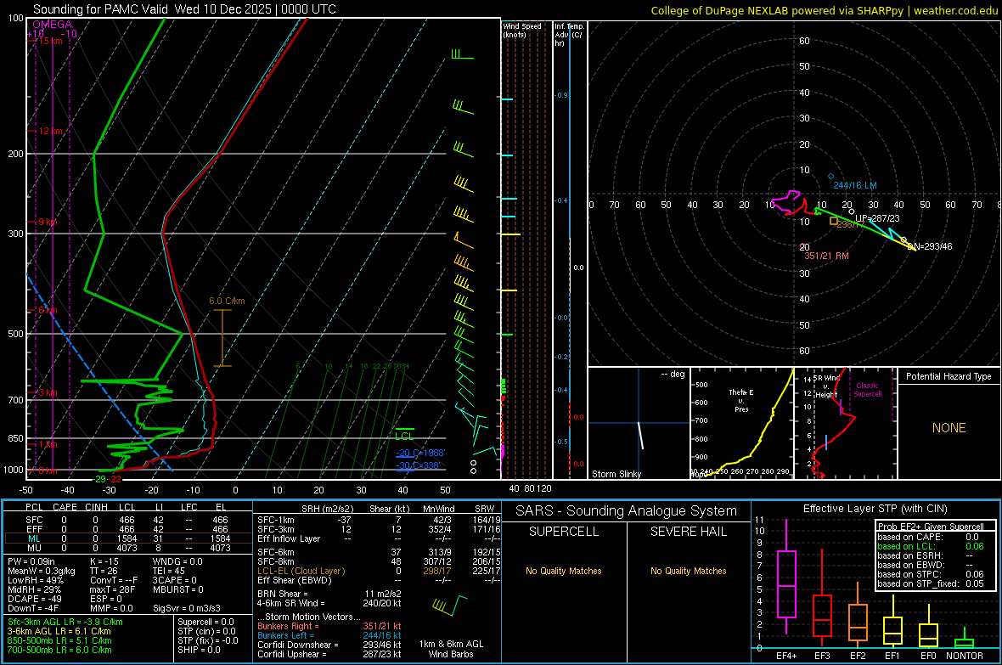Screen dimensions: 1002x665
Task: Click the weather.cod.edu NEXLAB credit text
Action: click(x=825, y=10)
